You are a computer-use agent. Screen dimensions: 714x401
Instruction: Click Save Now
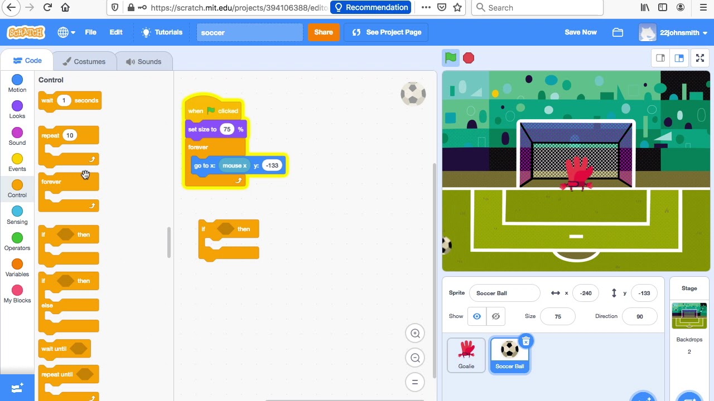click(581, 32)
